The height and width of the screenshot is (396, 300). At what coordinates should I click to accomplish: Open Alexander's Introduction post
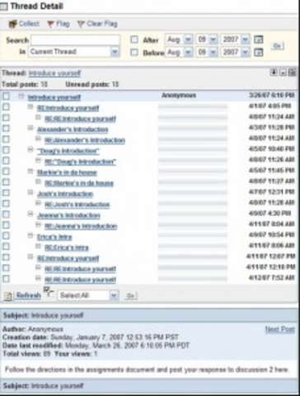coord(73,130)
